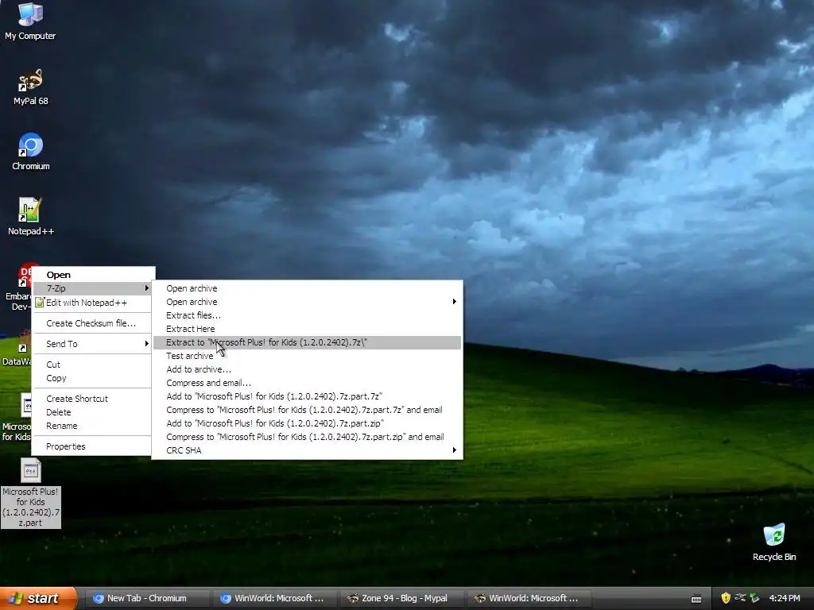Screen dimensions: 814x610
Task: Expand the Send To submenu
Action: (93, 344)
